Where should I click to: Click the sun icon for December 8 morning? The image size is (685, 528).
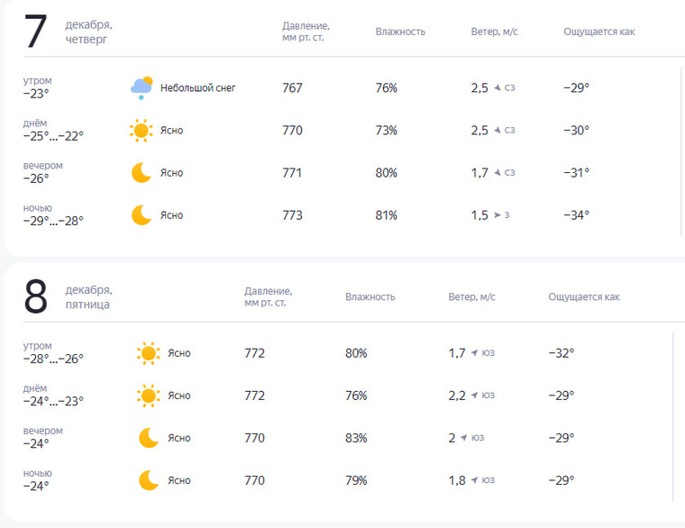tap(148, 353)
